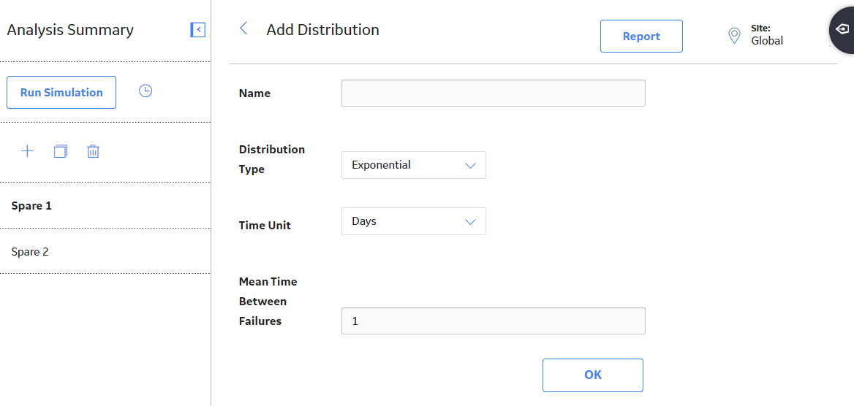This screenshot has width=854, height=406.
Task: Click the Run Simulation button
Action: click(x=61, y=93)
